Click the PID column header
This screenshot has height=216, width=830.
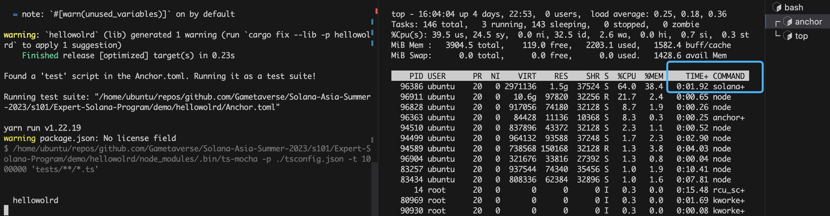coord(416,76)
